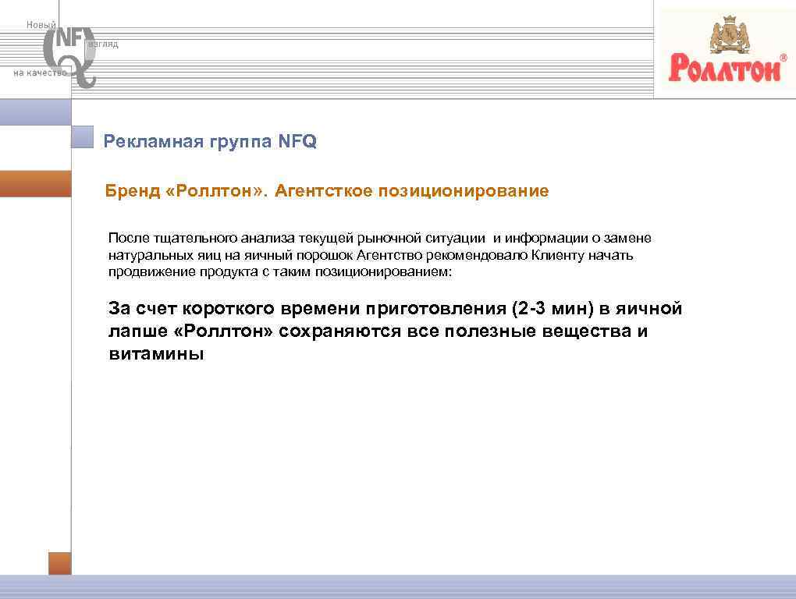This screenshot has width=796, height=599.
Task: Click line 'продвижение продукта с таким позиционированием:'
Action: pos(279,272)
